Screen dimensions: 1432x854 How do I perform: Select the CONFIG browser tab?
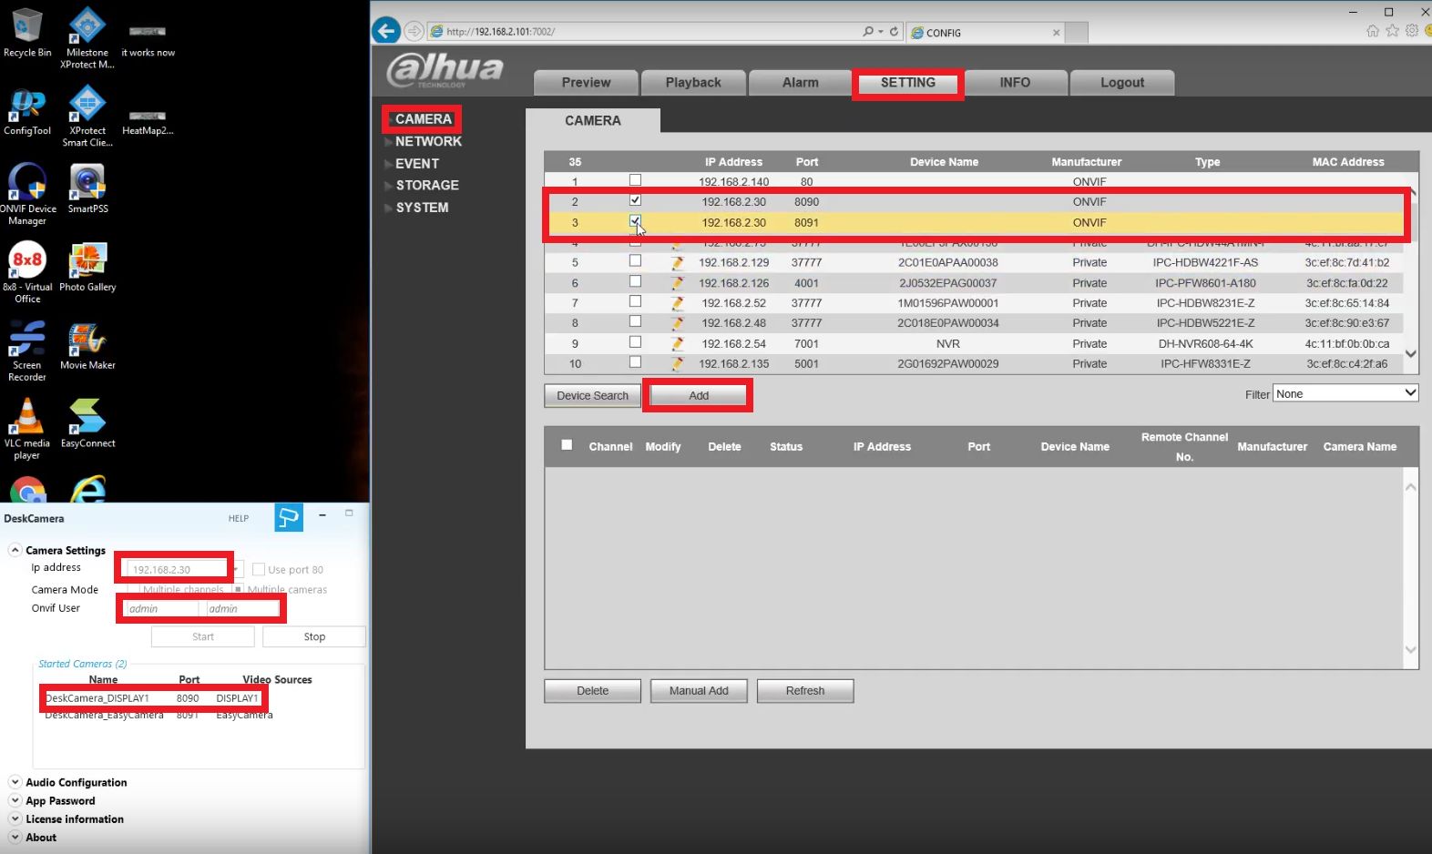(x=987, y=32)
